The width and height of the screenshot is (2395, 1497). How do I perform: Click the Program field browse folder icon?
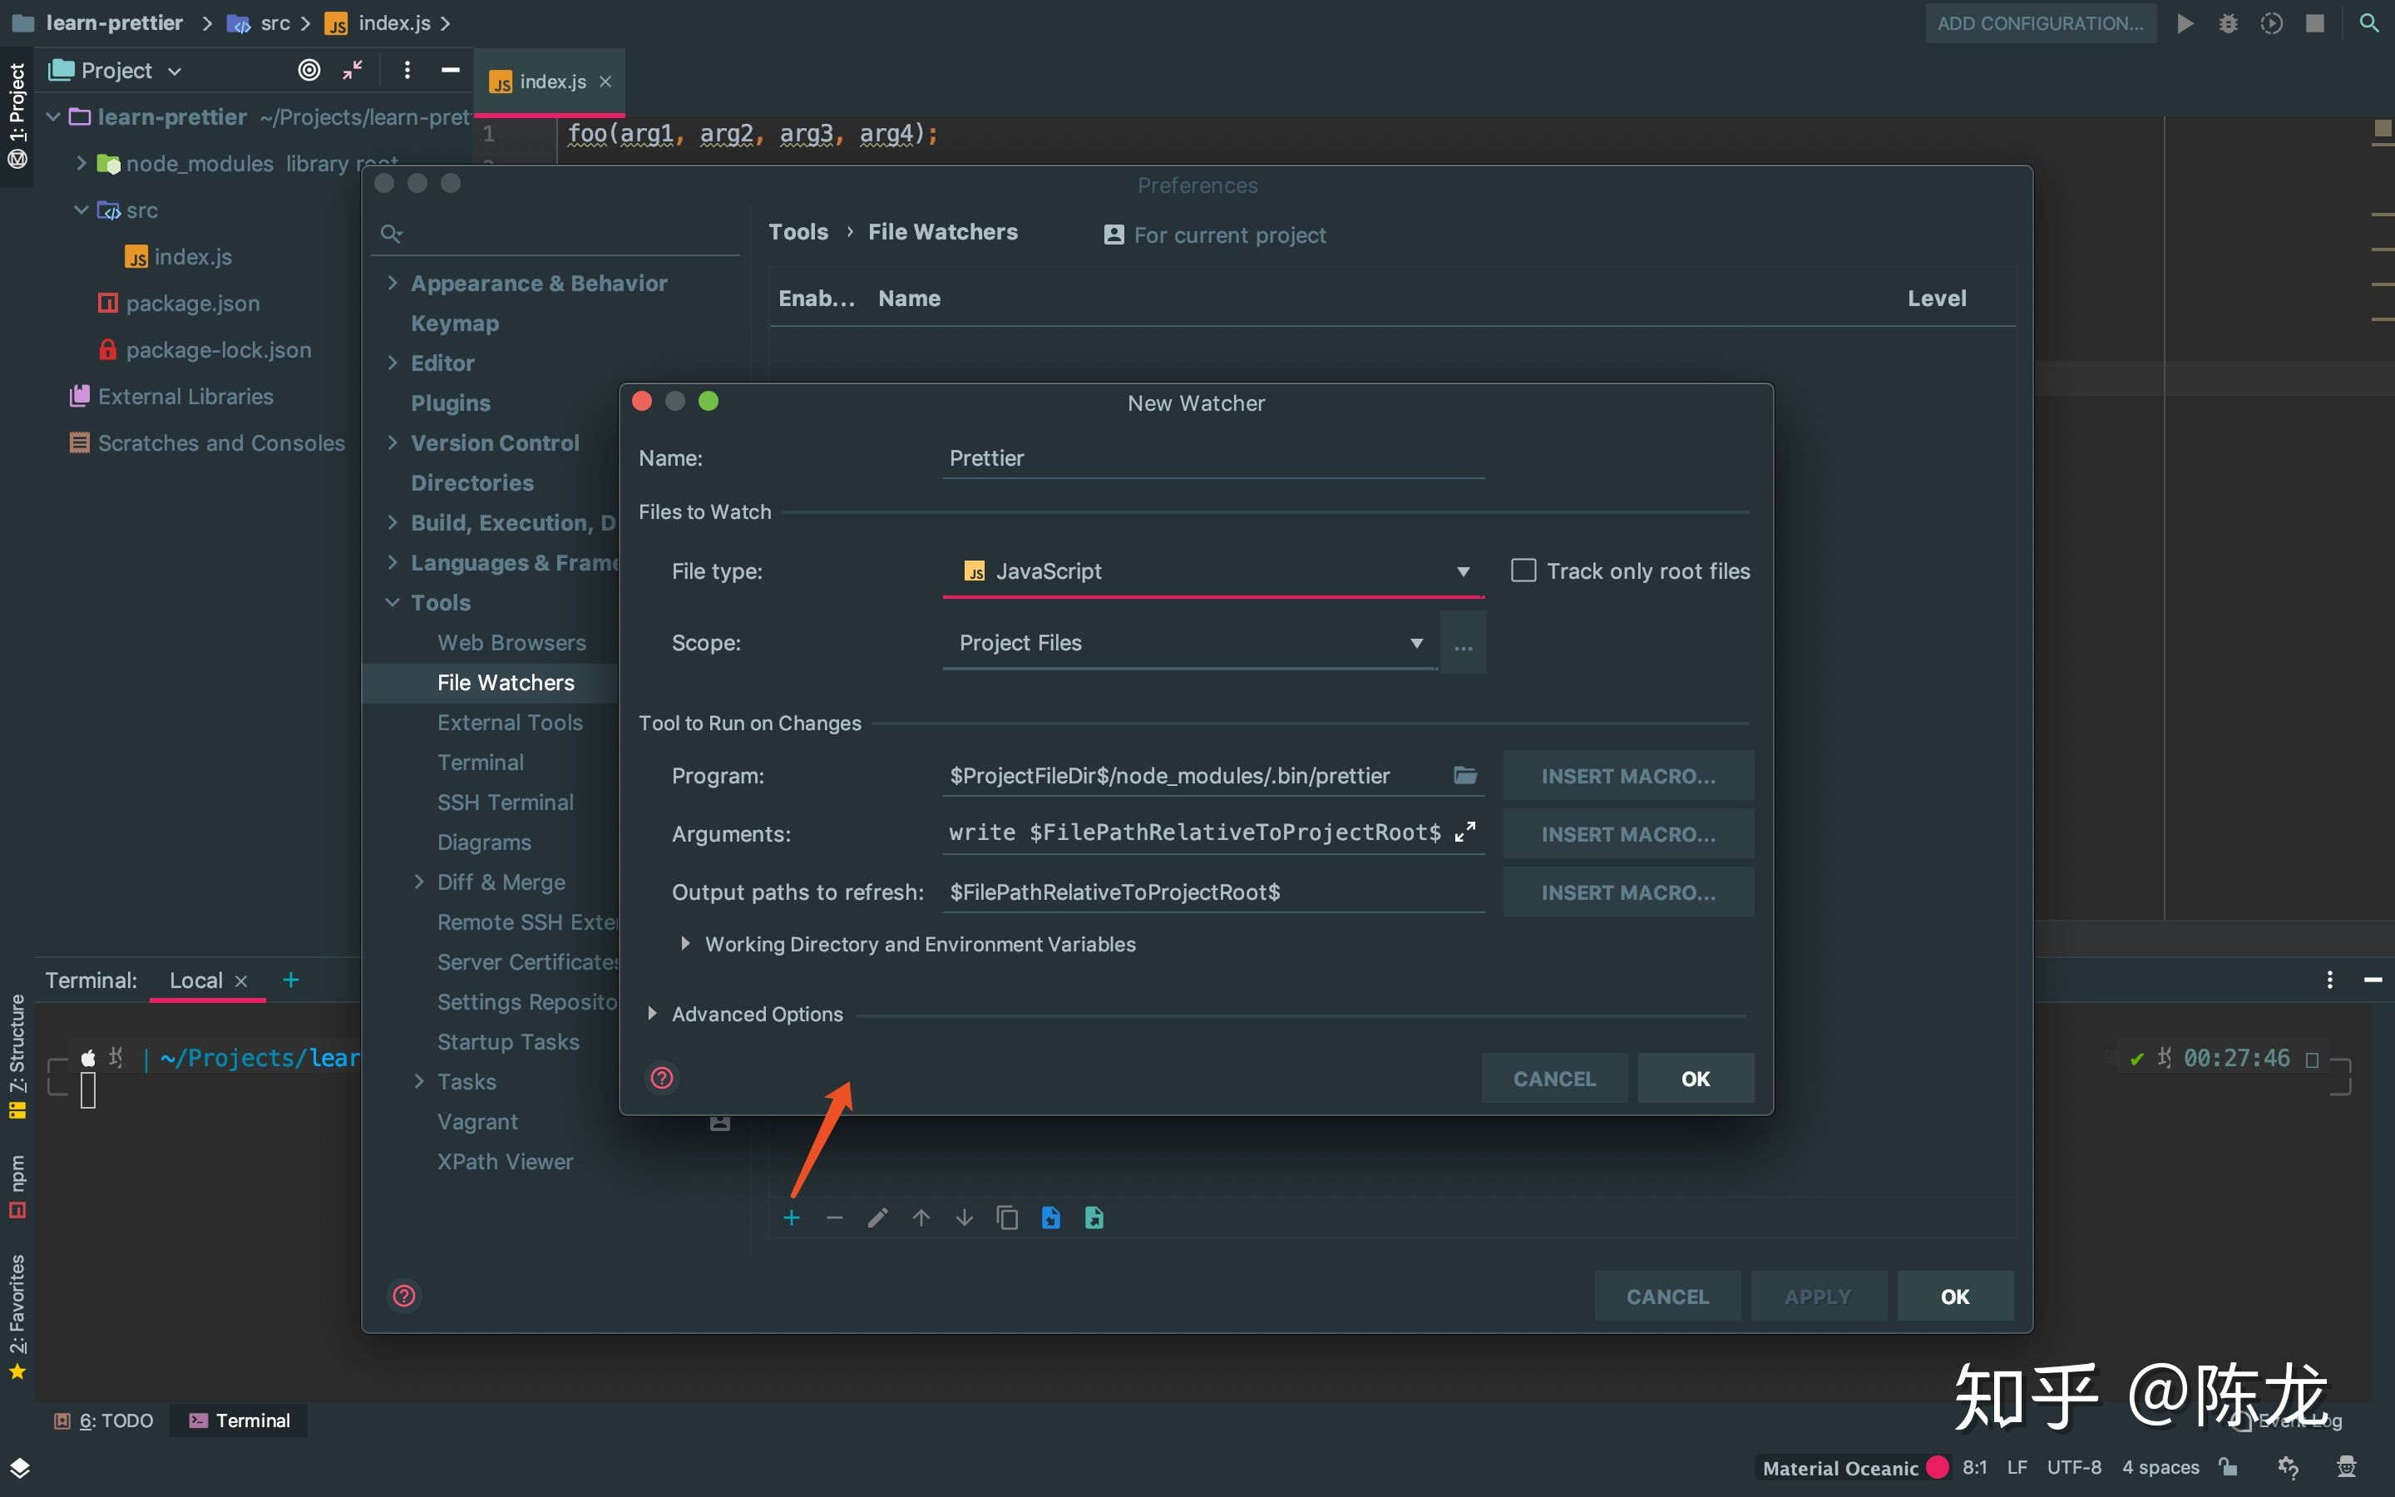tap(1464, 775)
